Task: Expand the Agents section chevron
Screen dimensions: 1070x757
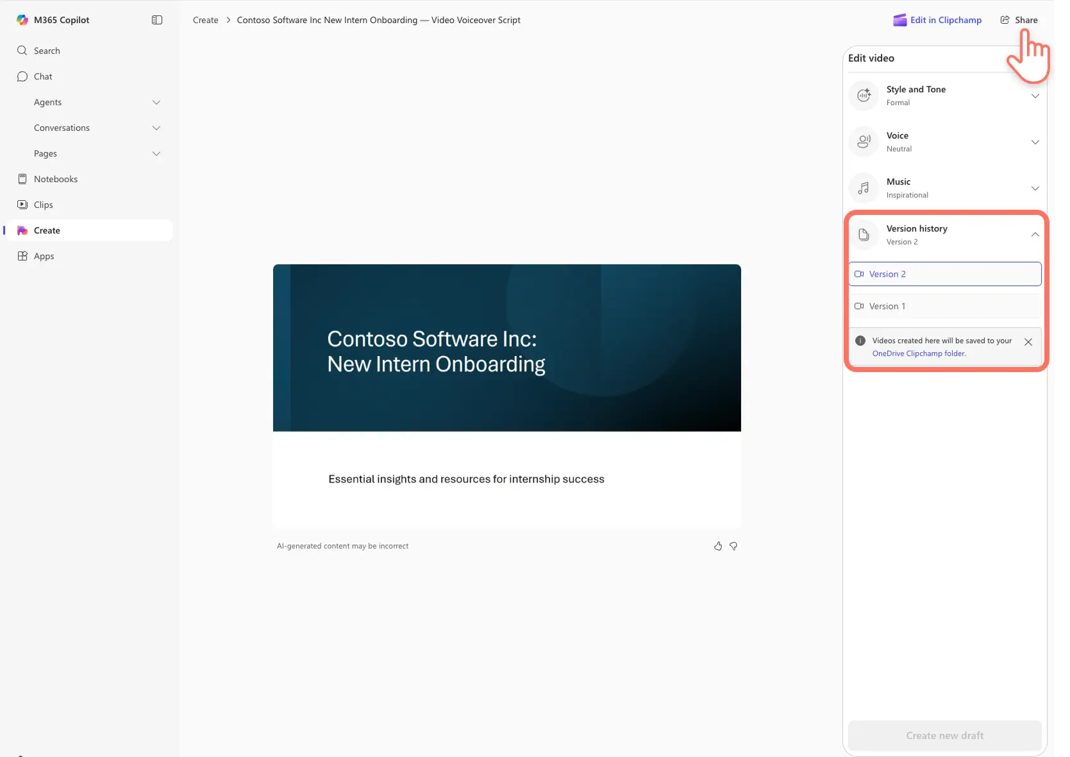Action: 156,102
